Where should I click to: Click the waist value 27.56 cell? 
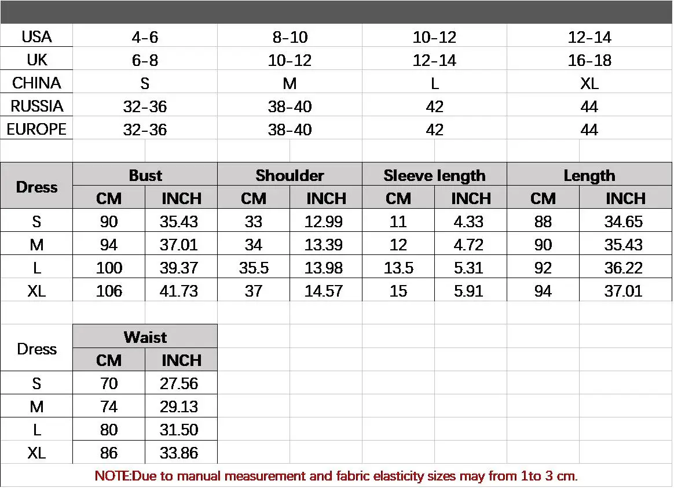180,383
